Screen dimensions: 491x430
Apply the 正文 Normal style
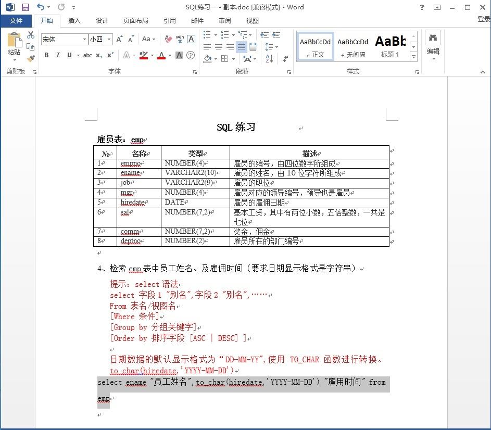point(315,47)
